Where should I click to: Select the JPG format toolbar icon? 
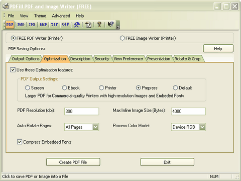(x=32, y=25)
